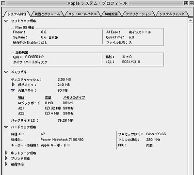Click the J21 memory slot row
Viewport: 194px width, 175px height.
[46, 108]
